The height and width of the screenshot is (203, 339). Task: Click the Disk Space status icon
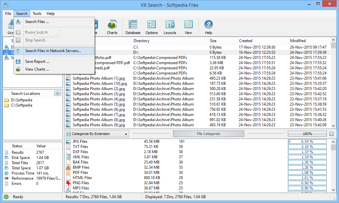point(6,158)
